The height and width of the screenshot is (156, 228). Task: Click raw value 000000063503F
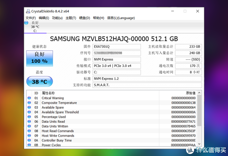183,131
